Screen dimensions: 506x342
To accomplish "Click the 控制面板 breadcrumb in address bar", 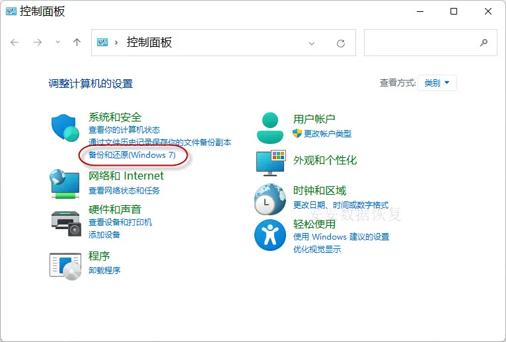I will point(149,42).
